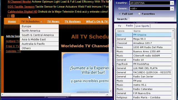Screen dimensions: 178x100
Task: Click the next ad arrow icon
Action: 13,16
